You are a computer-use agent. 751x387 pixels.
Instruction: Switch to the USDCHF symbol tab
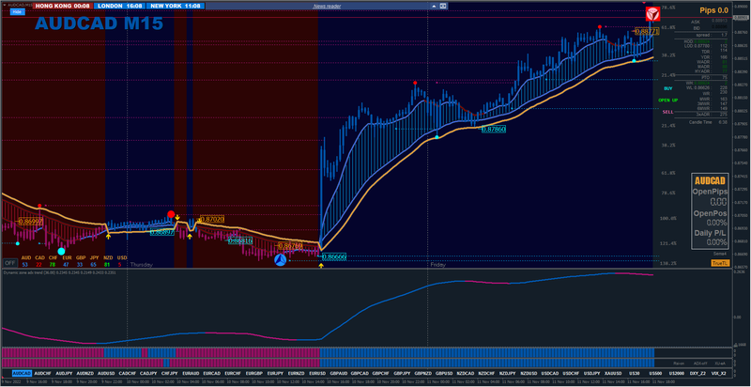click(571, 373)
